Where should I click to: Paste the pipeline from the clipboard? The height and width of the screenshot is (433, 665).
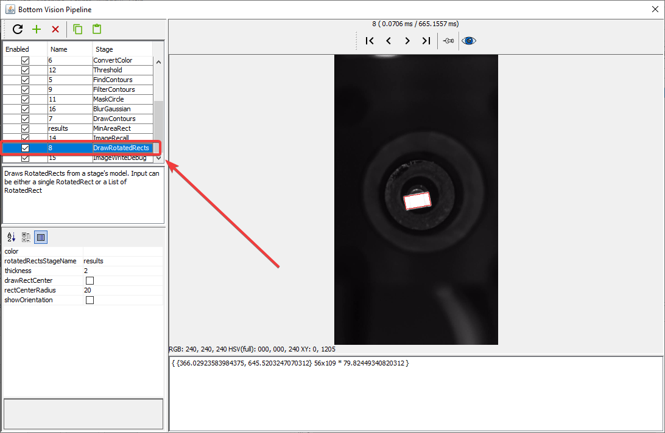96,29
